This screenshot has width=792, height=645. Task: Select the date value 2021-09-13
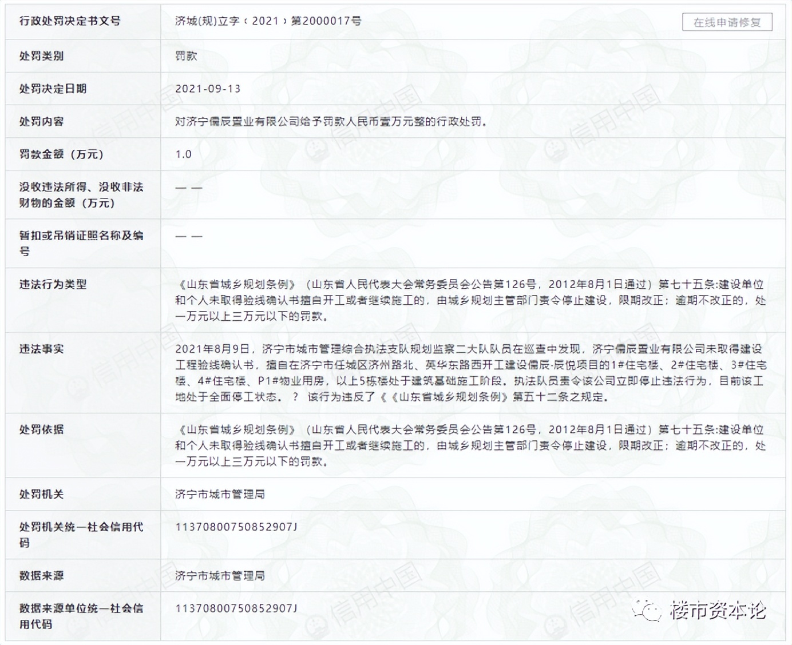pyautogui.click(x=208, y=89)
